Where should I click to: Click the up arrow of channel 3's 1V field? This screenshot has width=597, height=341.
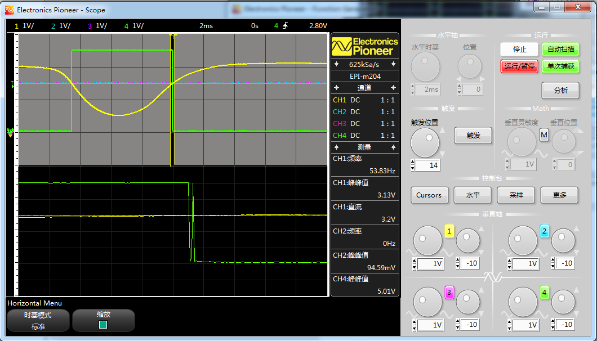(x=415, y=322)
